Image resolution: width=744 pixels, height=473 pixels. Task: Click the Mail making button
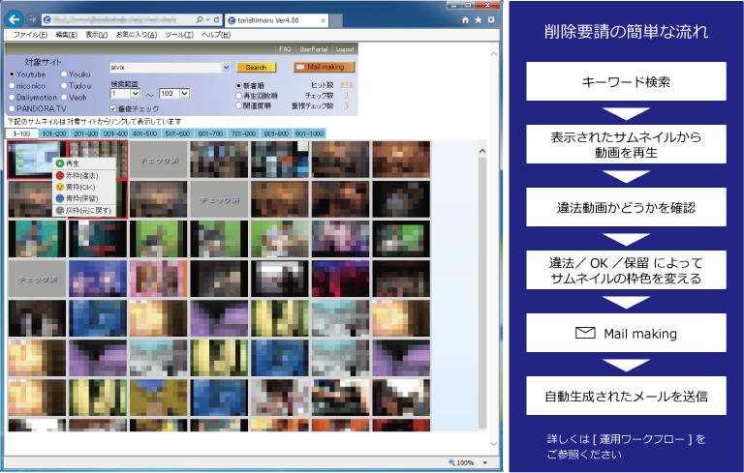pyautogui.click(x=325, y=68)
